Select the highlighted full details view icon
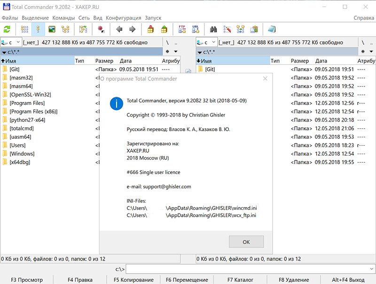The height and width of the screenshot is (284, 376). (38, 29)
